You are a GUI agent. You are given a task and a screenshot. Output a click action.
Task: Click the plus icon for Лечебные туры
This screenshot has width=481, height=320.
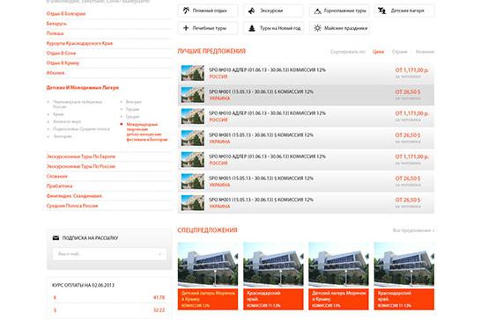click(x=186, y=28)
